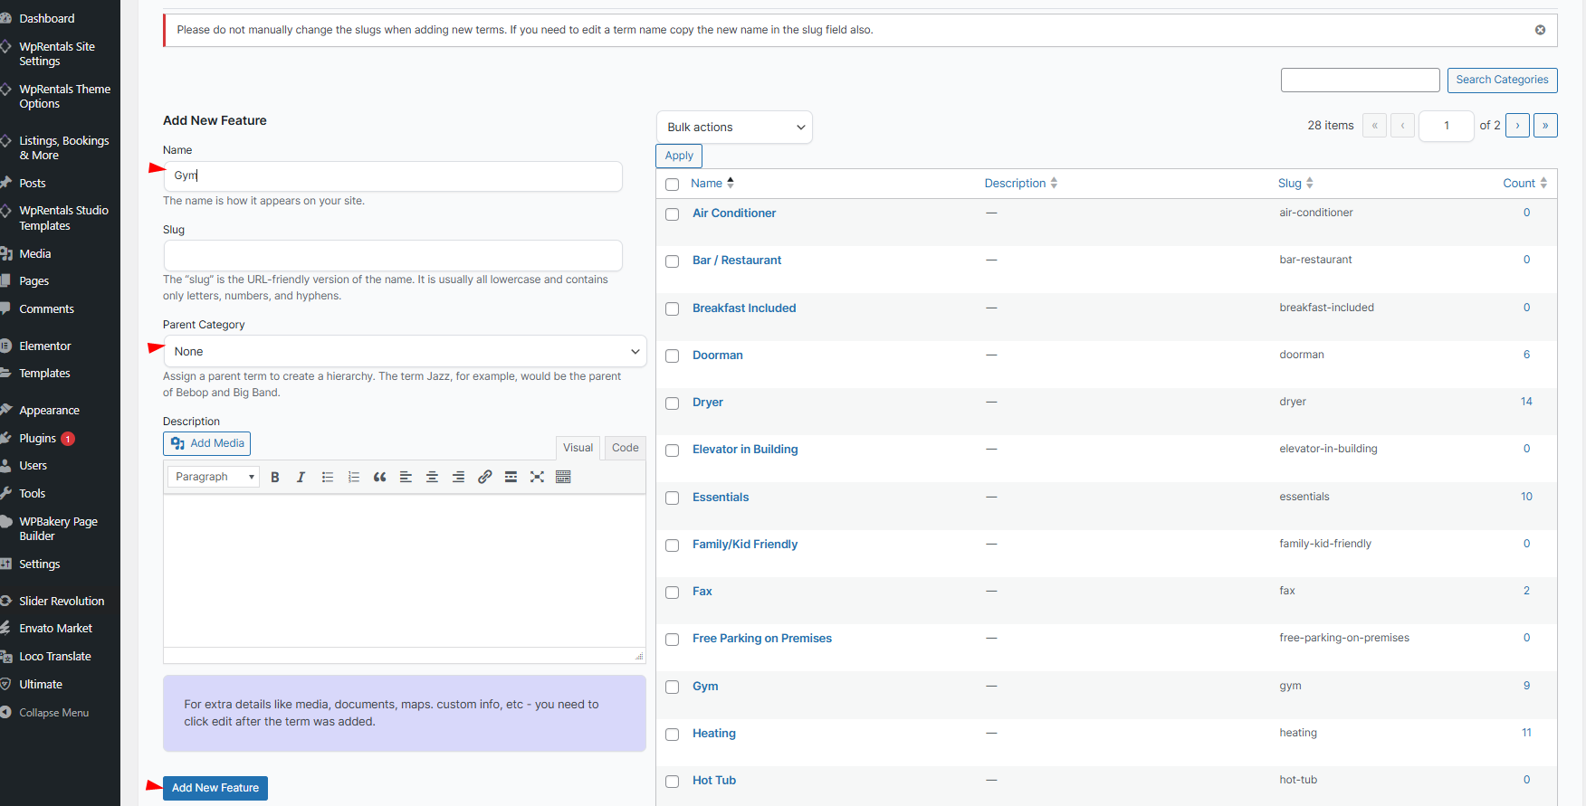Select the Doorman feature checkbox
This screenshot has width=1586, height=806.
click(672, 356)
